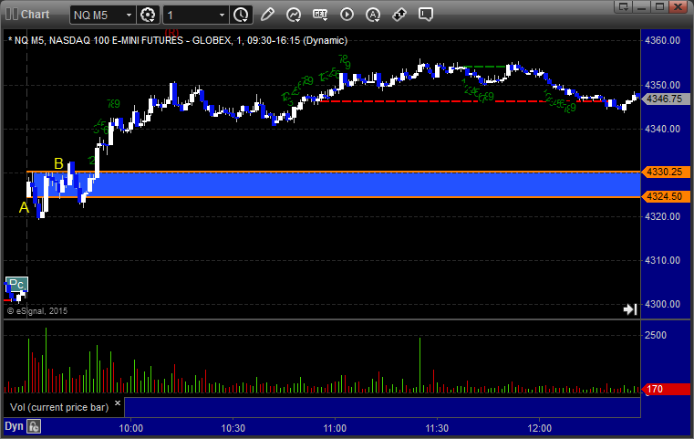The height and width of the screenshot is (439, 694).
Task: Click the 2500 volume axis label
Action: [x=656, y=335]
